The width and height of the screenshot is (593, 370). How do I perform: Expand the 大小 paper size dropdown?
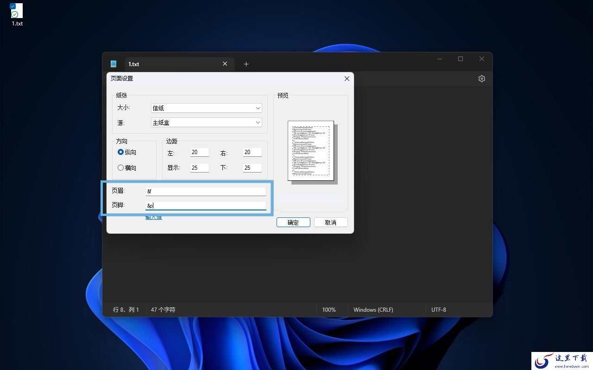point(207,108)
